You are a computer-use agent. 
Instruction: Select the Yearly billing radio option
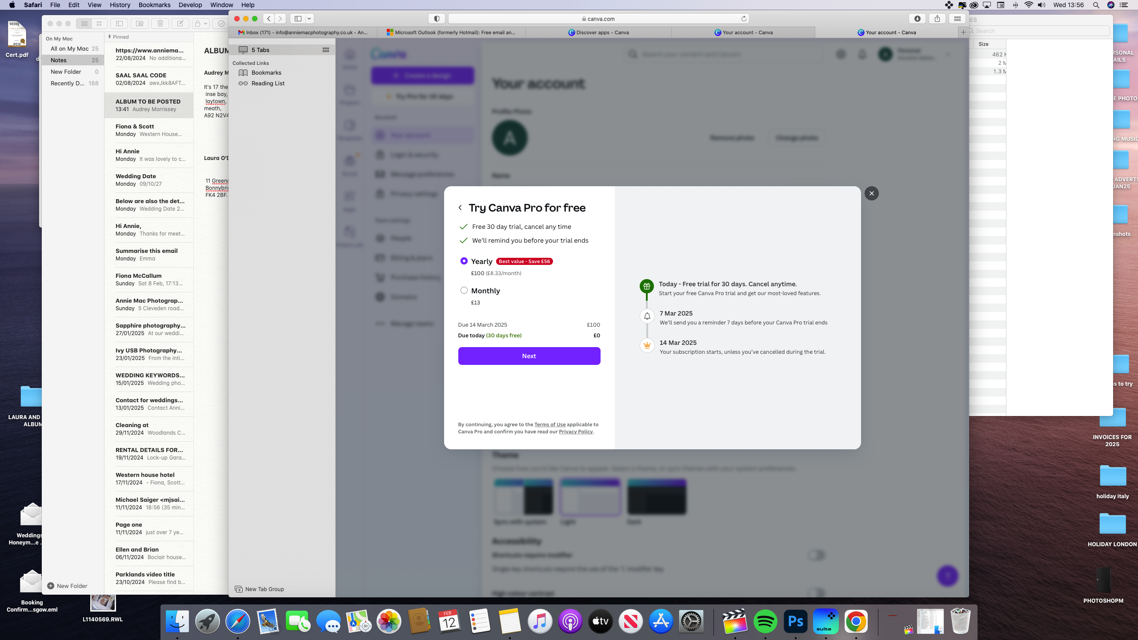(464, 261)
